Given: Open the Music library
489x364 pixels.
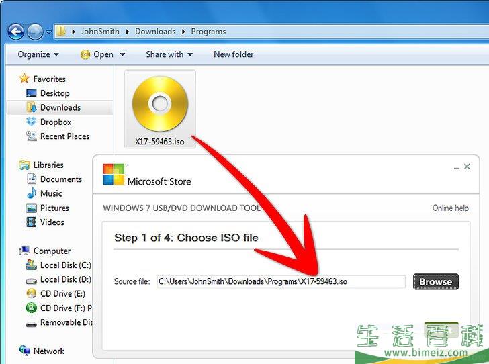Looking at the screenshot, I should pyautogui.click(x=51, y=193).
